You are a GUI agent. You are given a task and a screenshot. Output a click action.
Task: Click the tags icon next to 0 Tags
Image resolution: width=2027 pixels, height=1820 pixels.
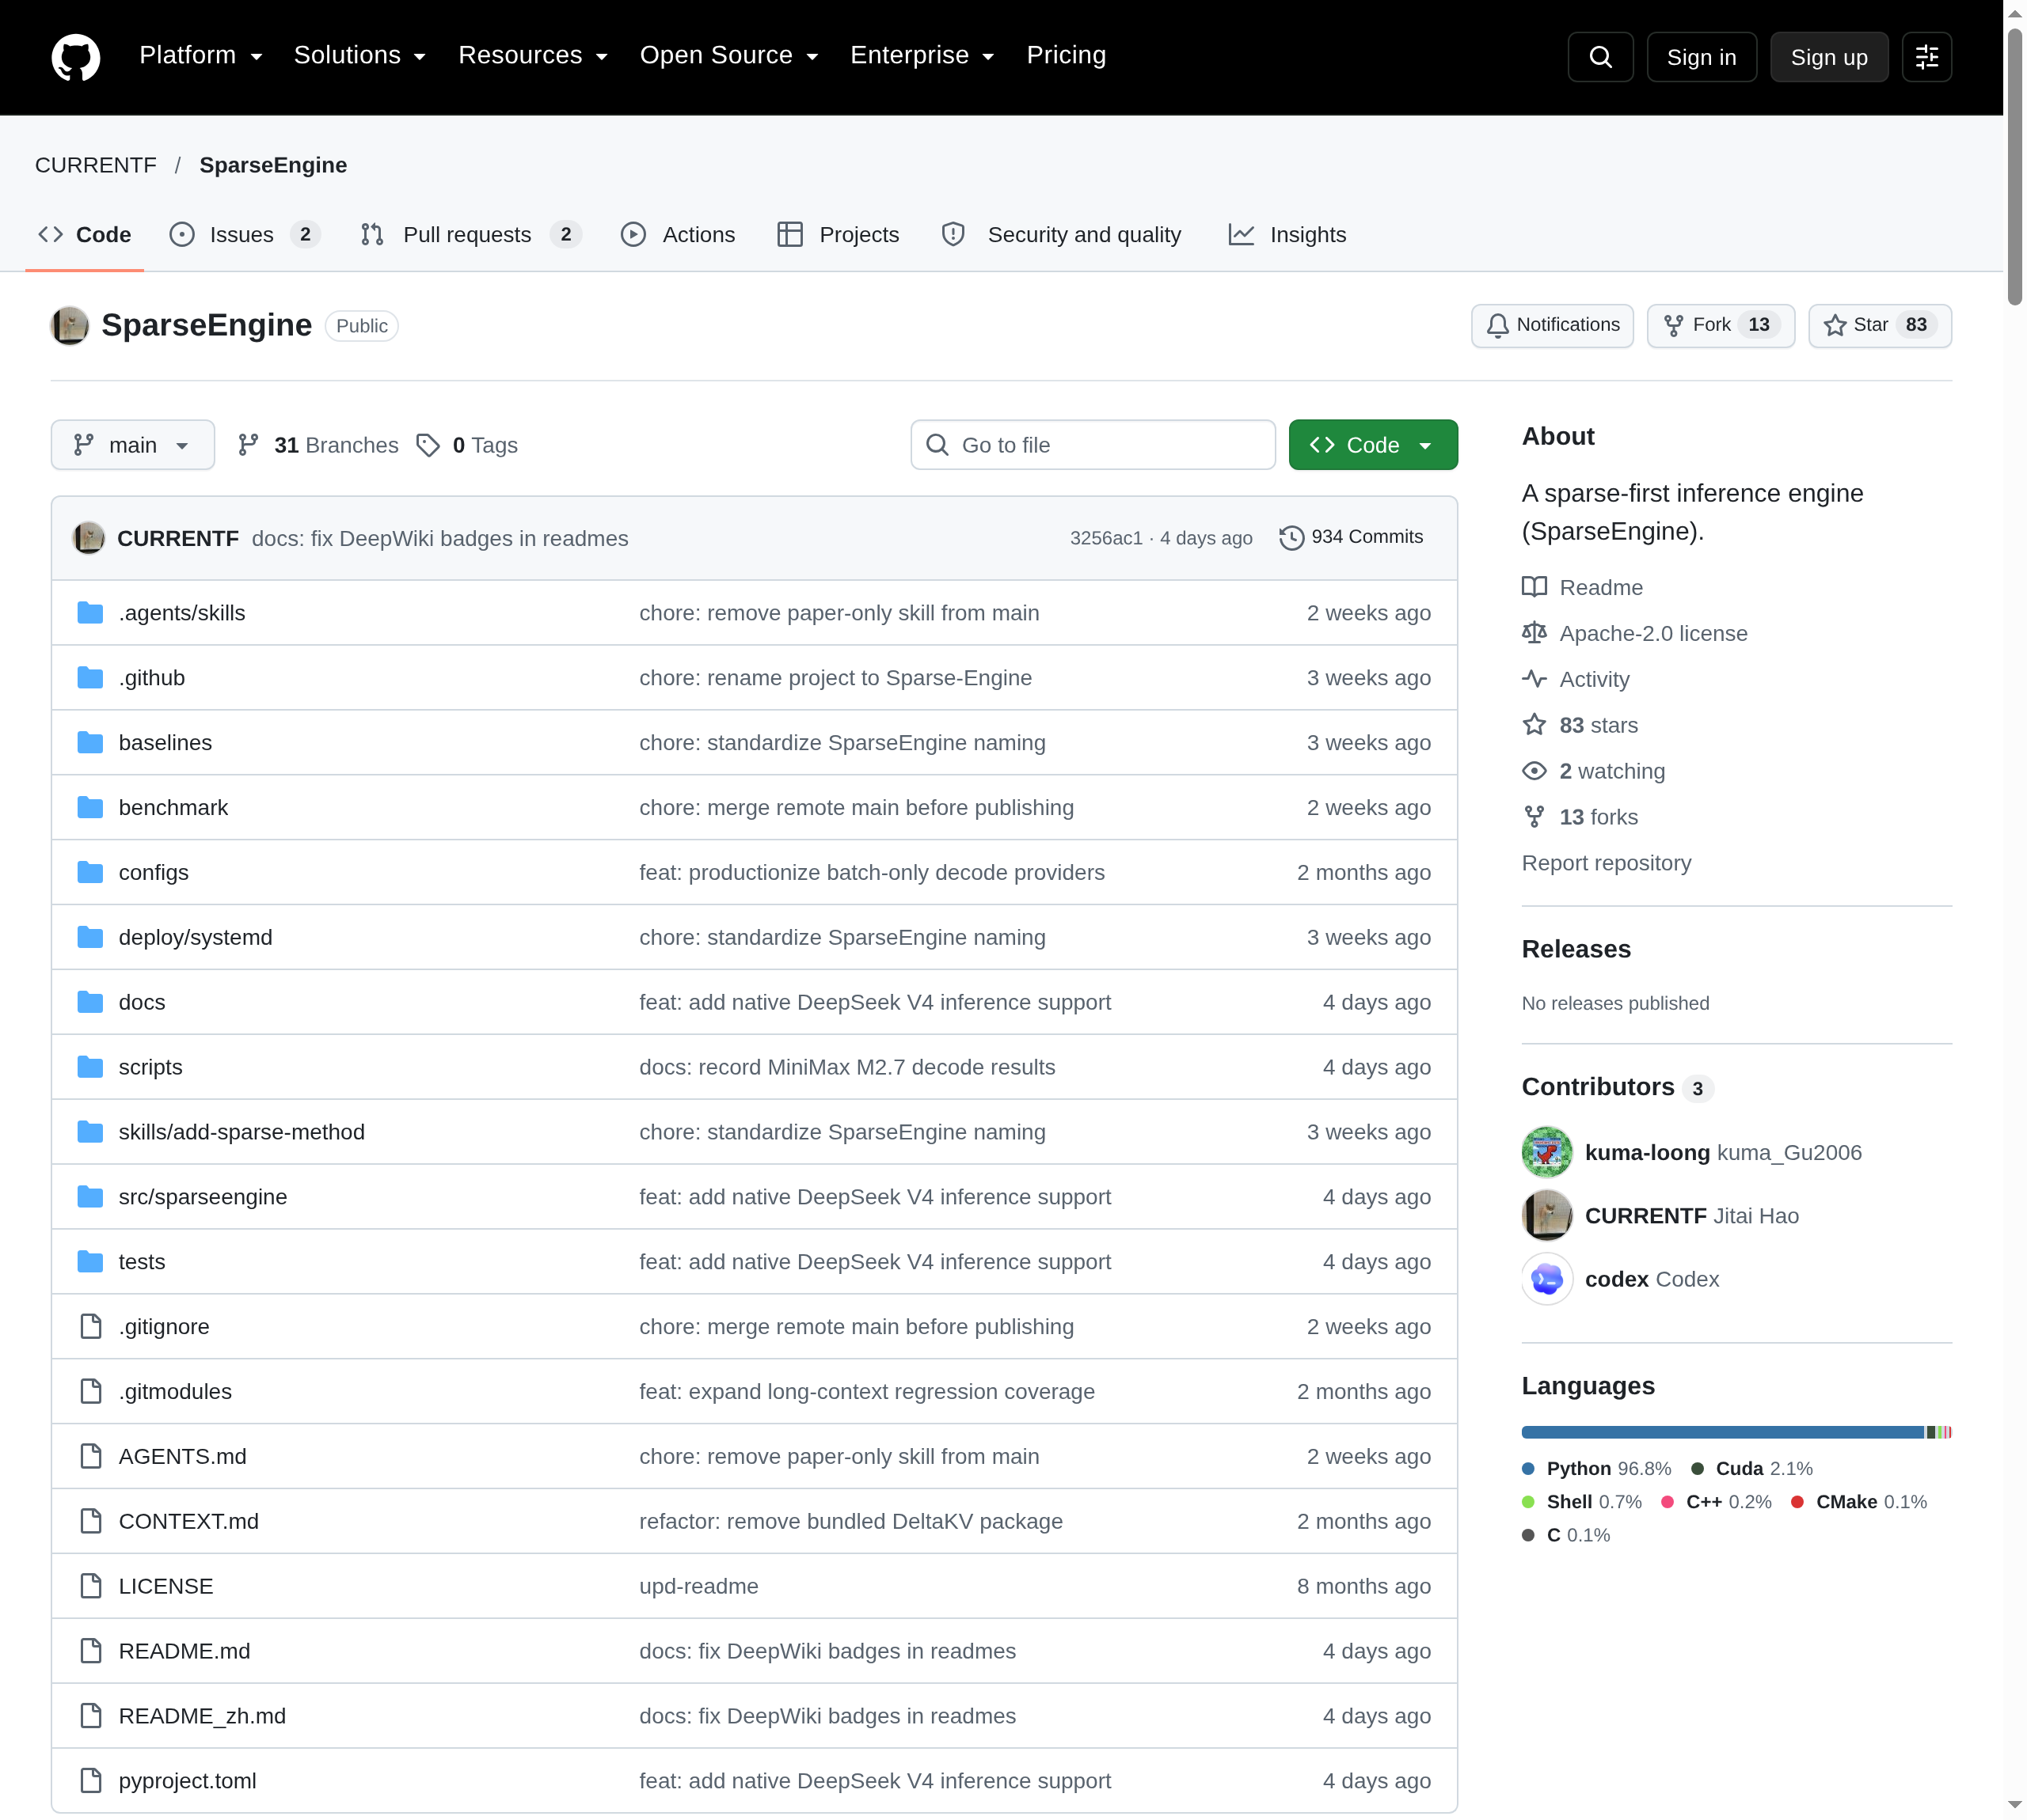coord(428,445)
